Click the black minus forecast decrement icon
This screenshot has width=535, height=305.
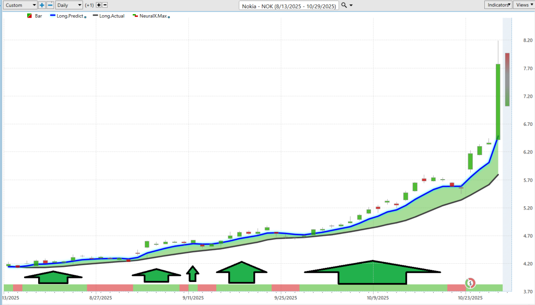coord(105,5)
